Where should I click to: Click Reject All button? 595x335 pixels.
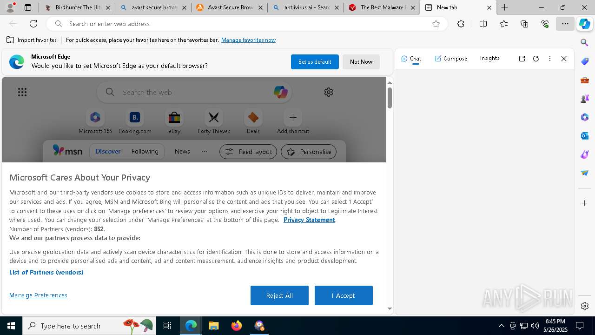click(x=279, y=295)
